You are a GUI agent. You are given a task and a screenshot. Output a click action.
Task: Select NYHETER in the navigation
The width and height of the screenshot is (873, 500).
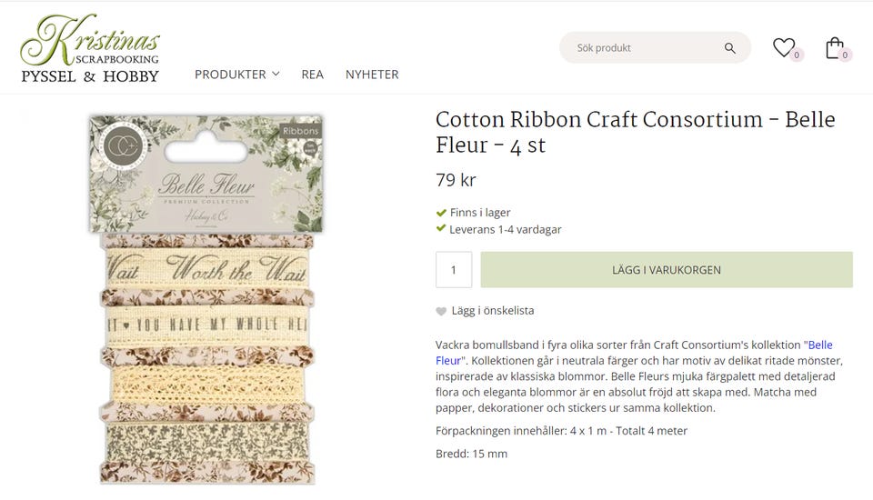tap(372, 75)
